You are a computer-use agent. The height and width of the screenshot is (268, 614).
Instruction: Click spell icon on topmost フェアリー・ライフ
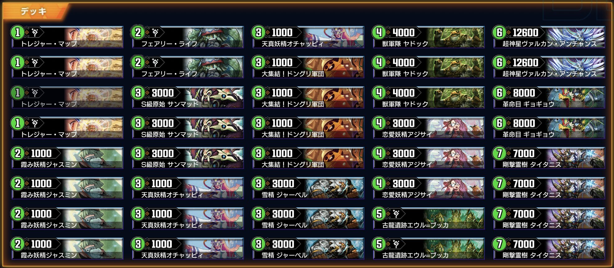(155, 32)
